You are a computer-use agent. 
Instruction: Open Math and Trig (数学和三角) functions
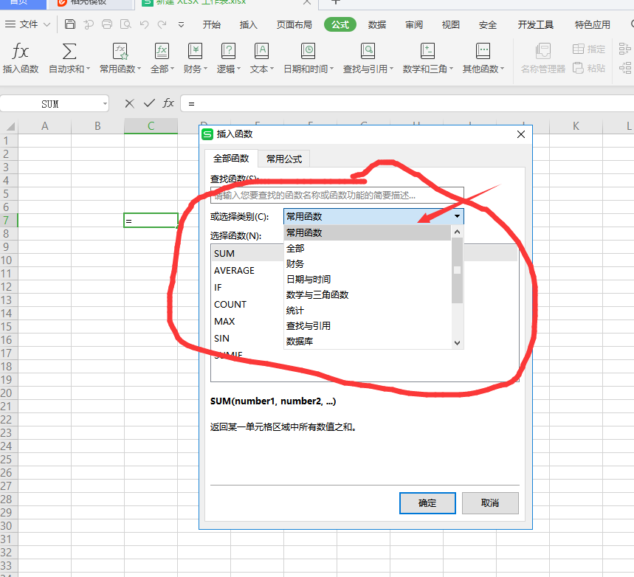point(427,52)
